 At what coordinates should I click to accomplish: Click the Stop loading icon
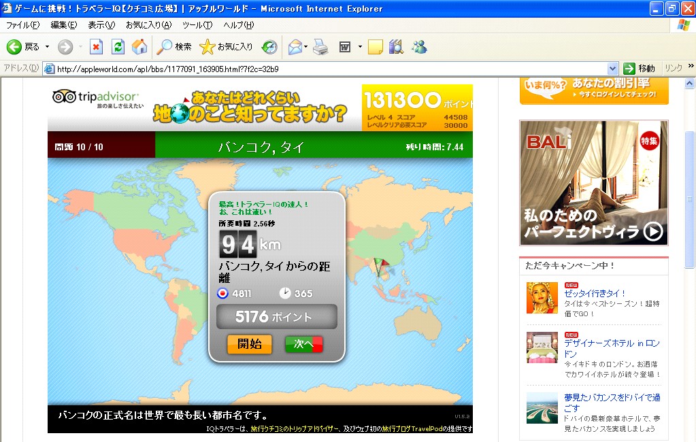[x=96, y=47]
